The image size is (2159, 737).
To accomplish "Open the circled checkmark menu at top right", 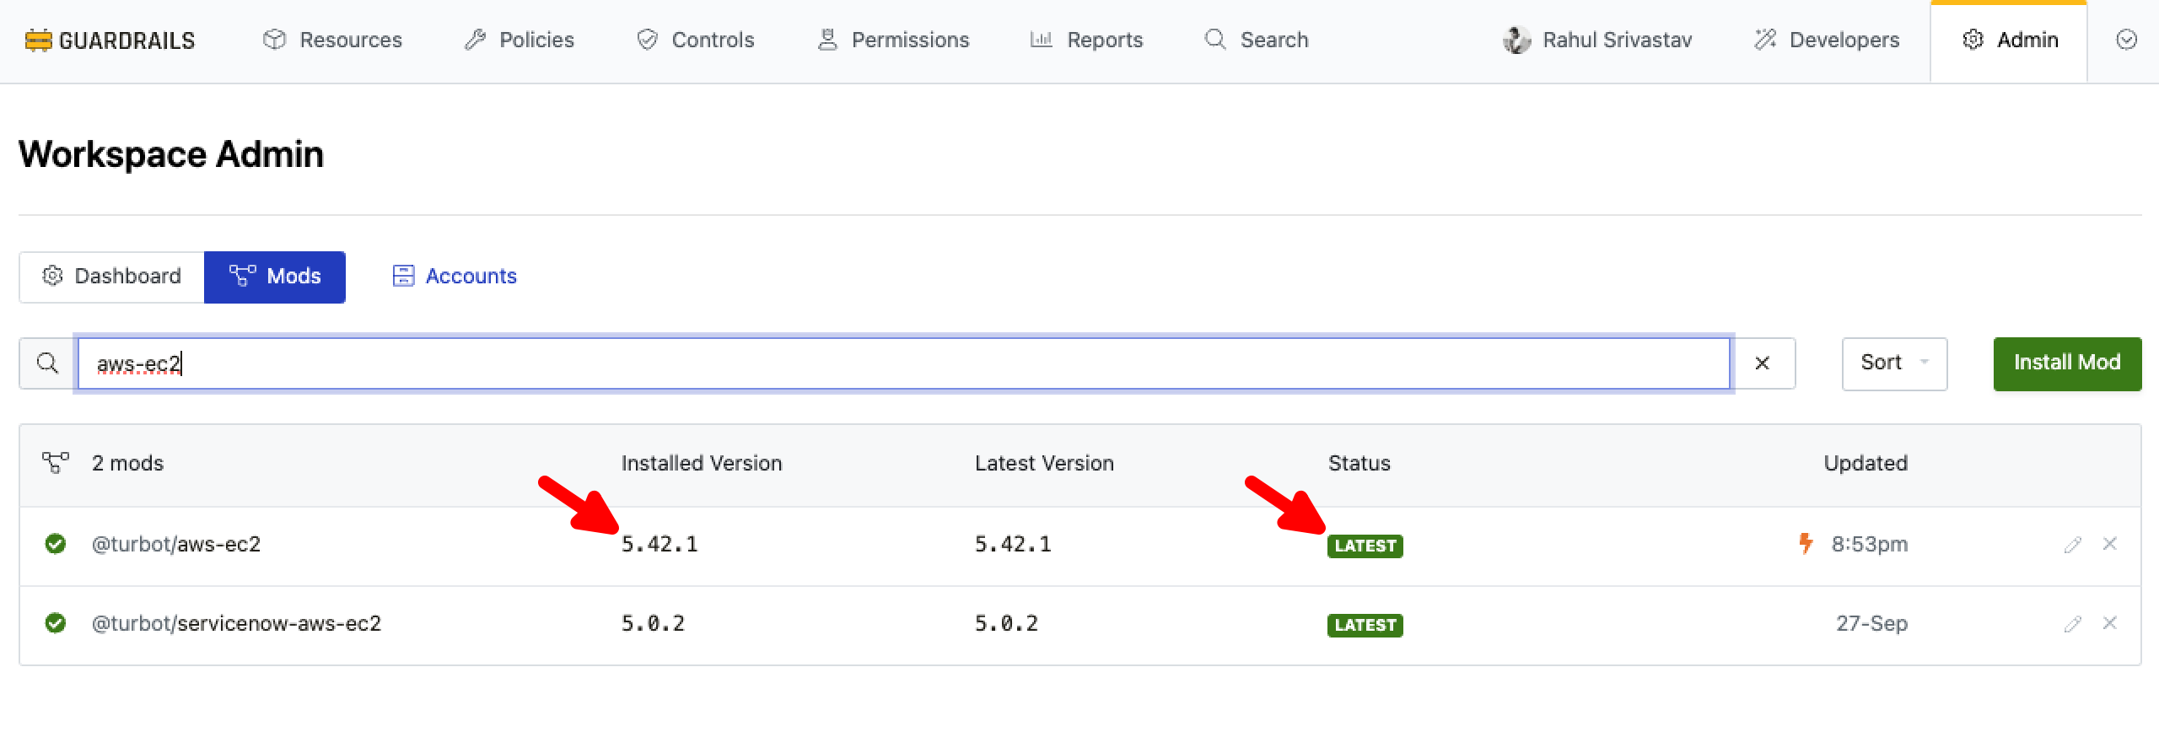I will pos(2126,40).
